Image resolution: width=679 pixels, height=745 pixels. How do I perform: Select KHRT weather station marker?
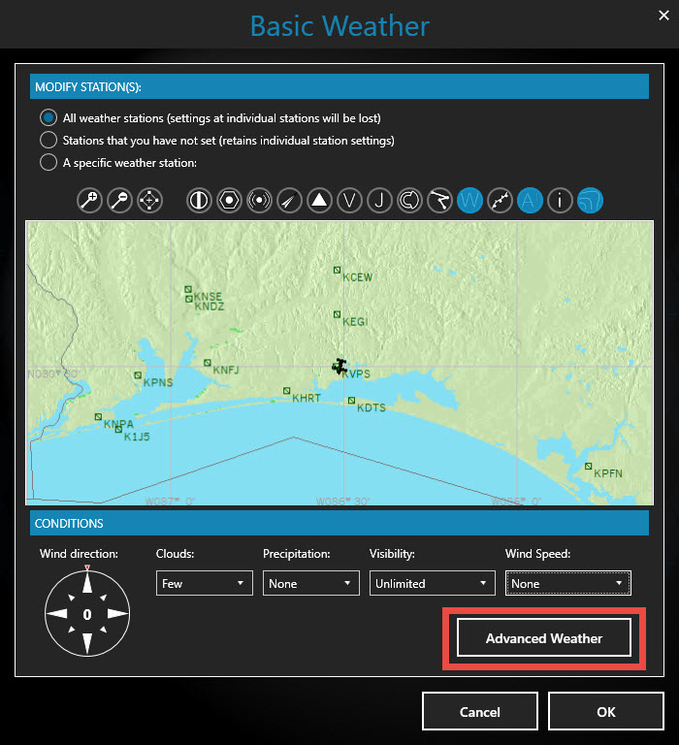[286, 391]
